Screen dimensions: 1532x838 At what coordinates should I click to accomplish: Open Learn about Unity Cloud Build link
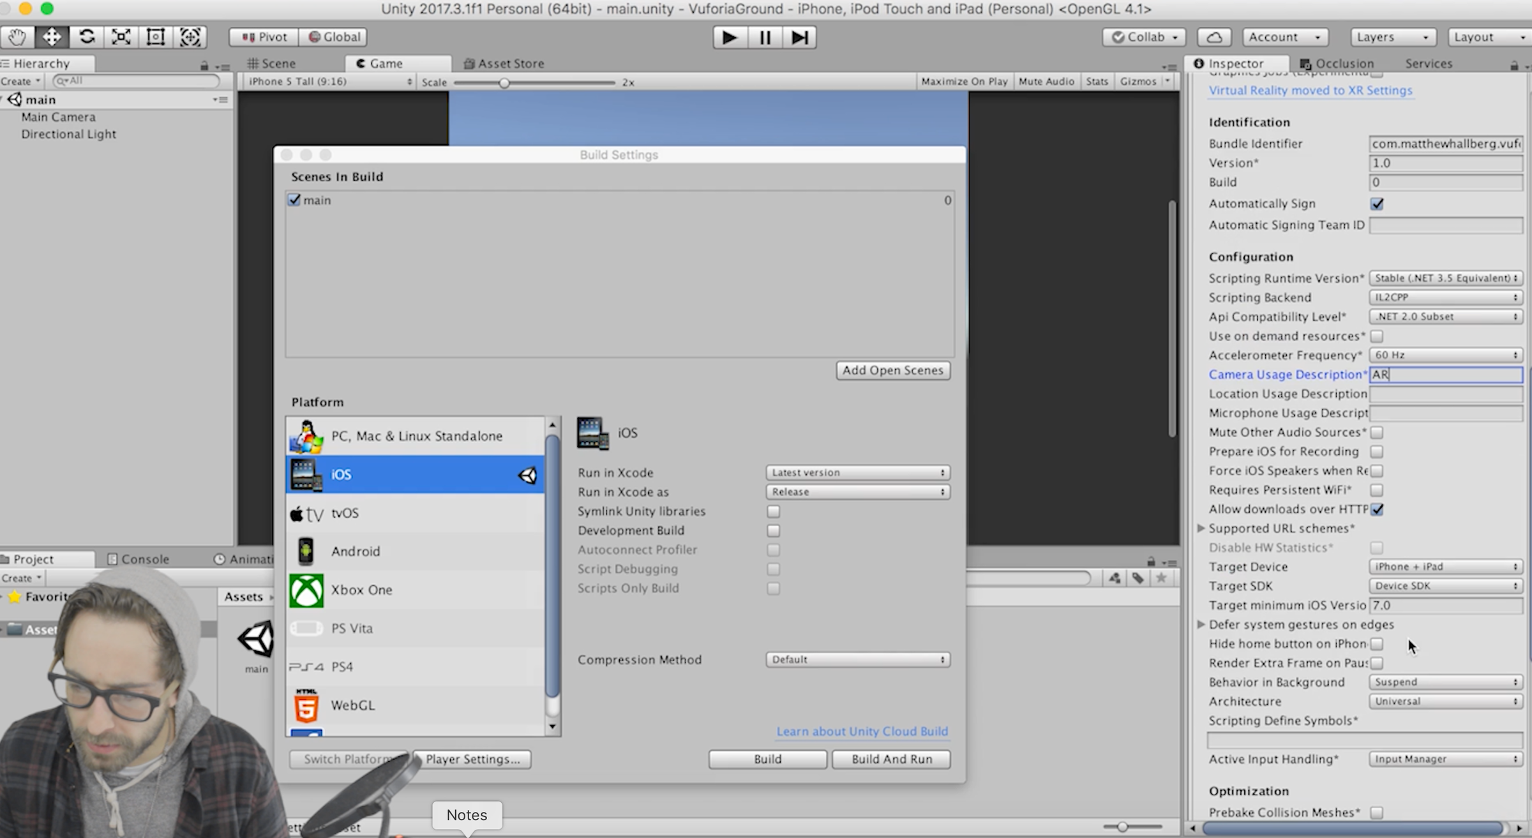click(862, 731)
